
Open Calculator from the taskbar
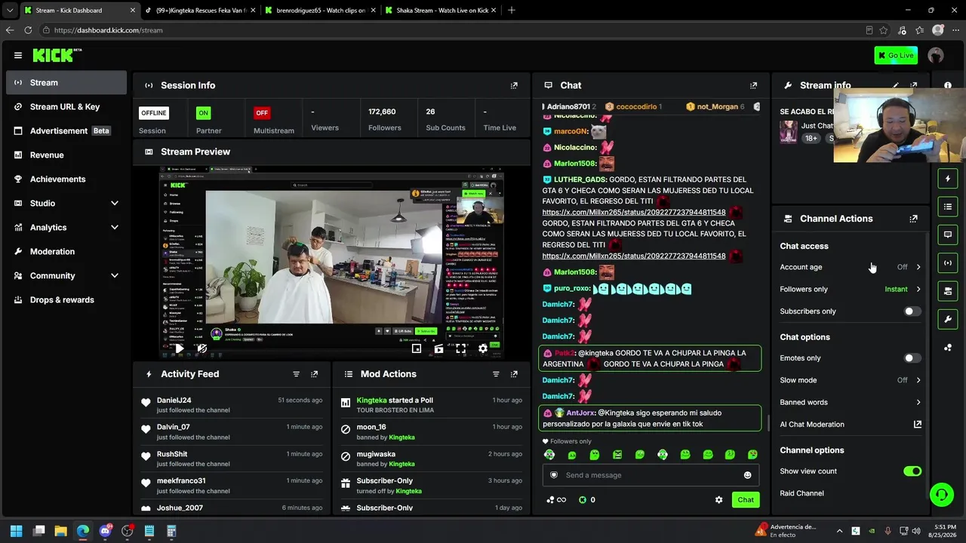tap(171, 531)
